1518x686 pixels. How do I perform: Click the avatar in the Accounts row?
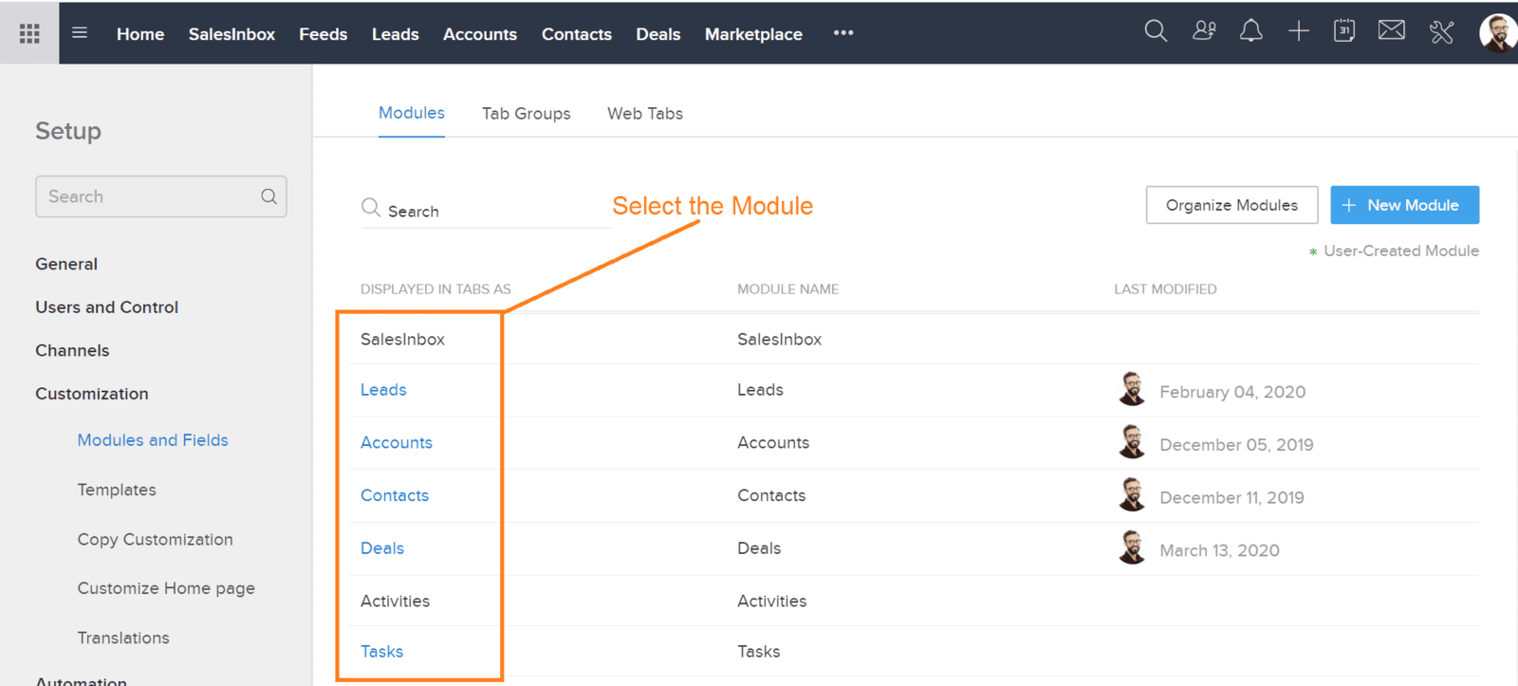point(1132,442)
